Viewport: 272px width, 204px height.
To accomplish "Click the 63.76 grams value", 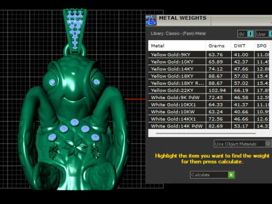I will click(x=215, y=54).
